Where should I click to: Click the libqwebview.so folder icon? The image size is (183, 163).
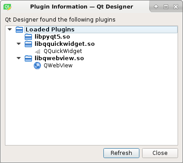[28, 58]
